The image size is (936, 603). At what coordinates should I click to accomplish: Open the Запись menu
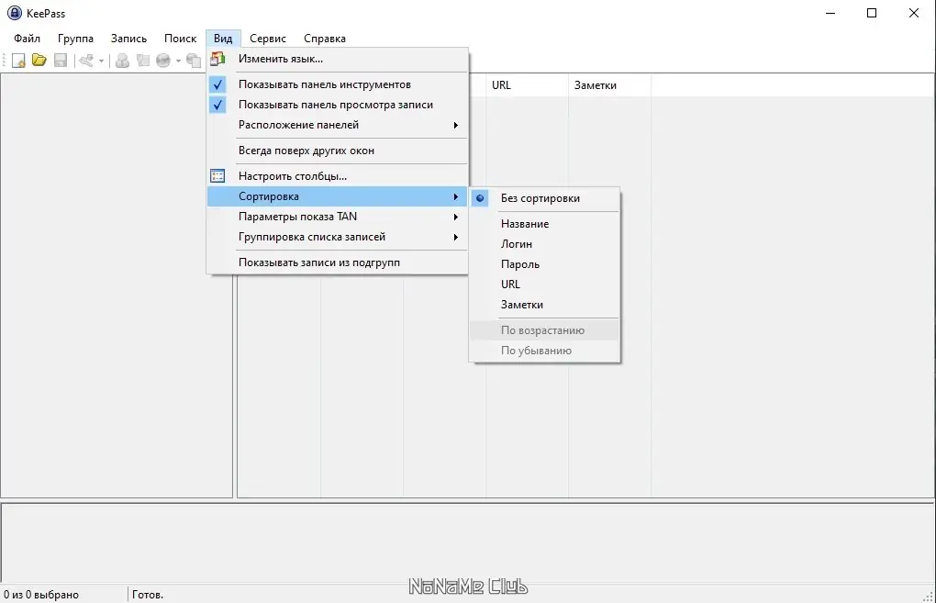[128, 39]
